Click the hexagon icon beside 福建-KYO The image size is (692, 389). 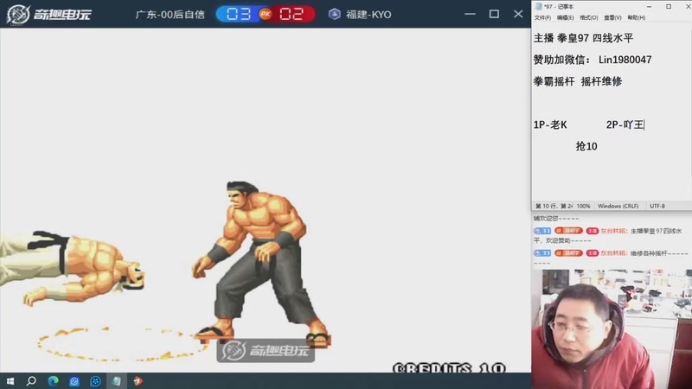335,14
